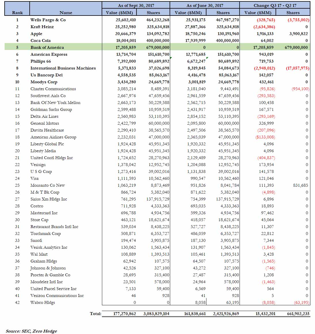Image resolution: width=315 pixels, height=334 pixels.
Task: Select the Monsanto Co New name cell
Action: (48, 185)
